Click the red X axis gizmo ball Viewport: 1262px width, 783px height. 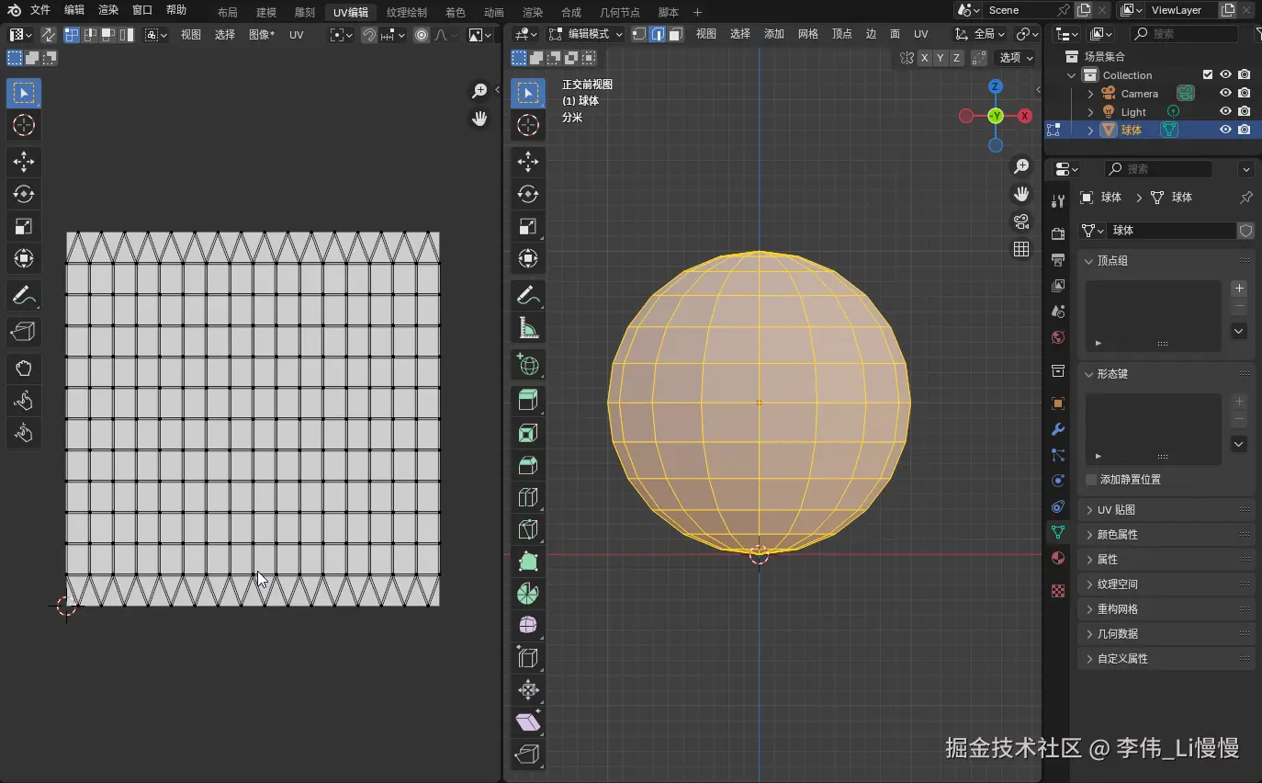(1025, 116)
